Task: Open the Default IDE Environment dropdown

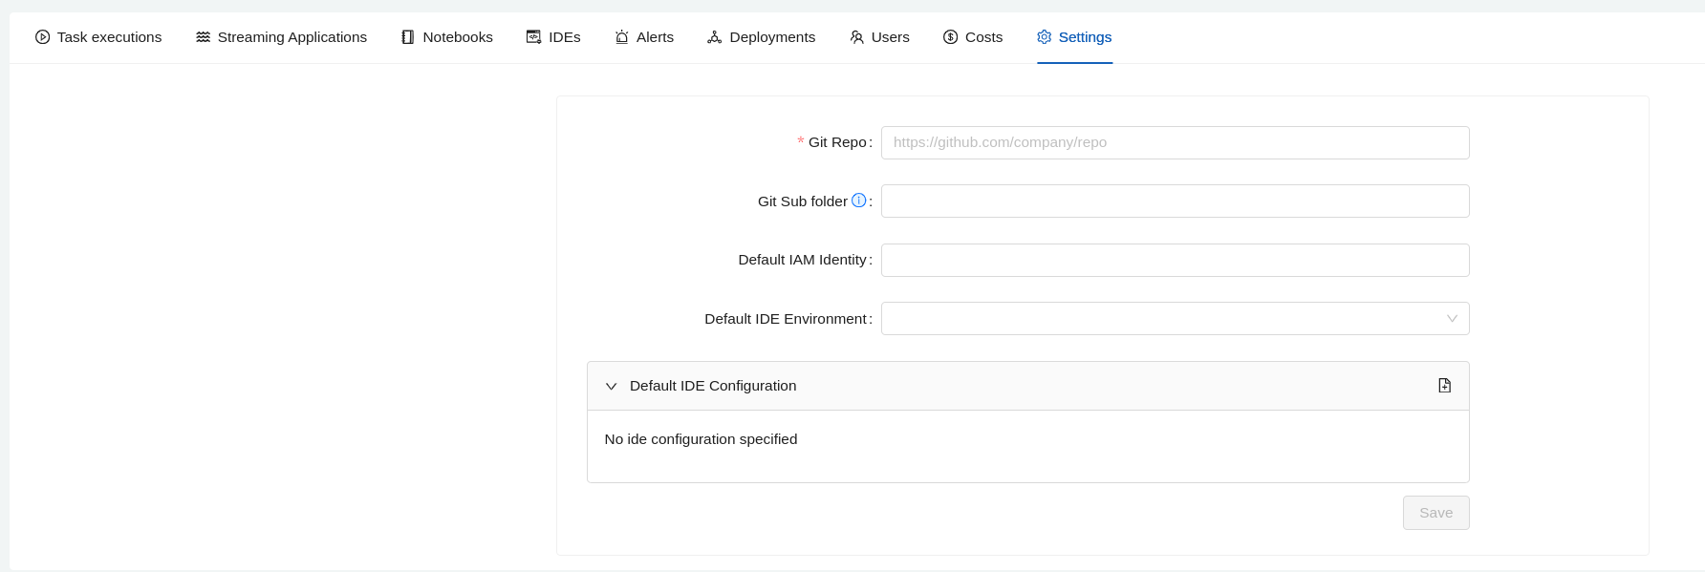Action: click(x=1175, y=319)
